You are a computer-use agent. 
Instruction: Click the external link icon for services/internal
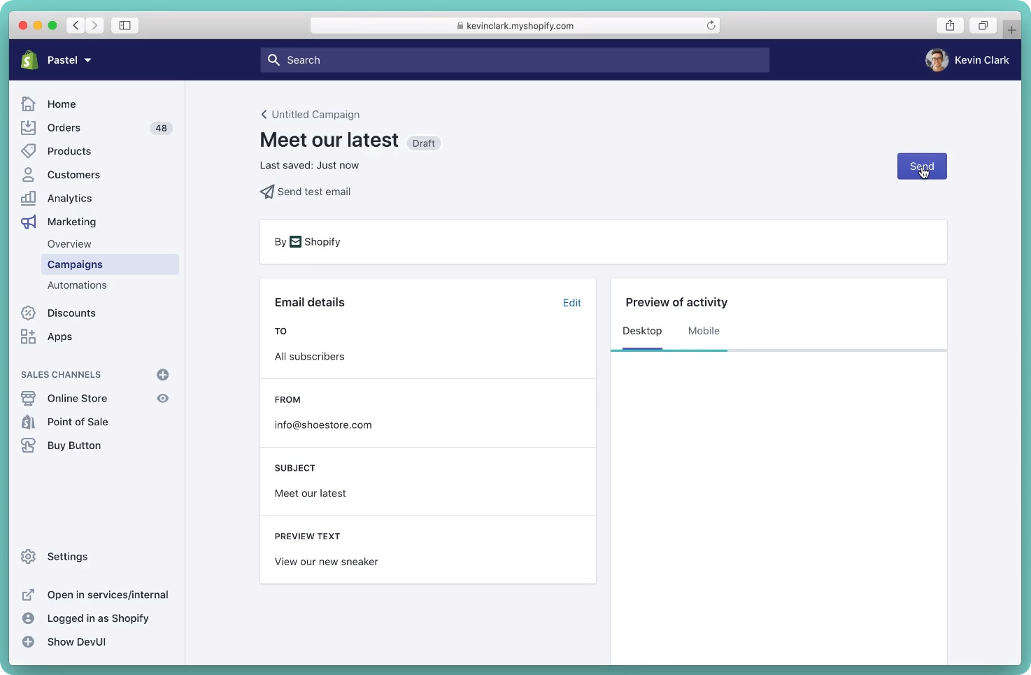point(28,595)
